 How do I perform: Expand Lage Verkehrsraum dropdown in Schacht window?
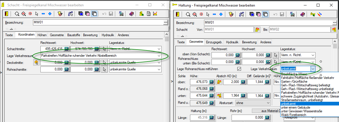(x=159, y=56)
